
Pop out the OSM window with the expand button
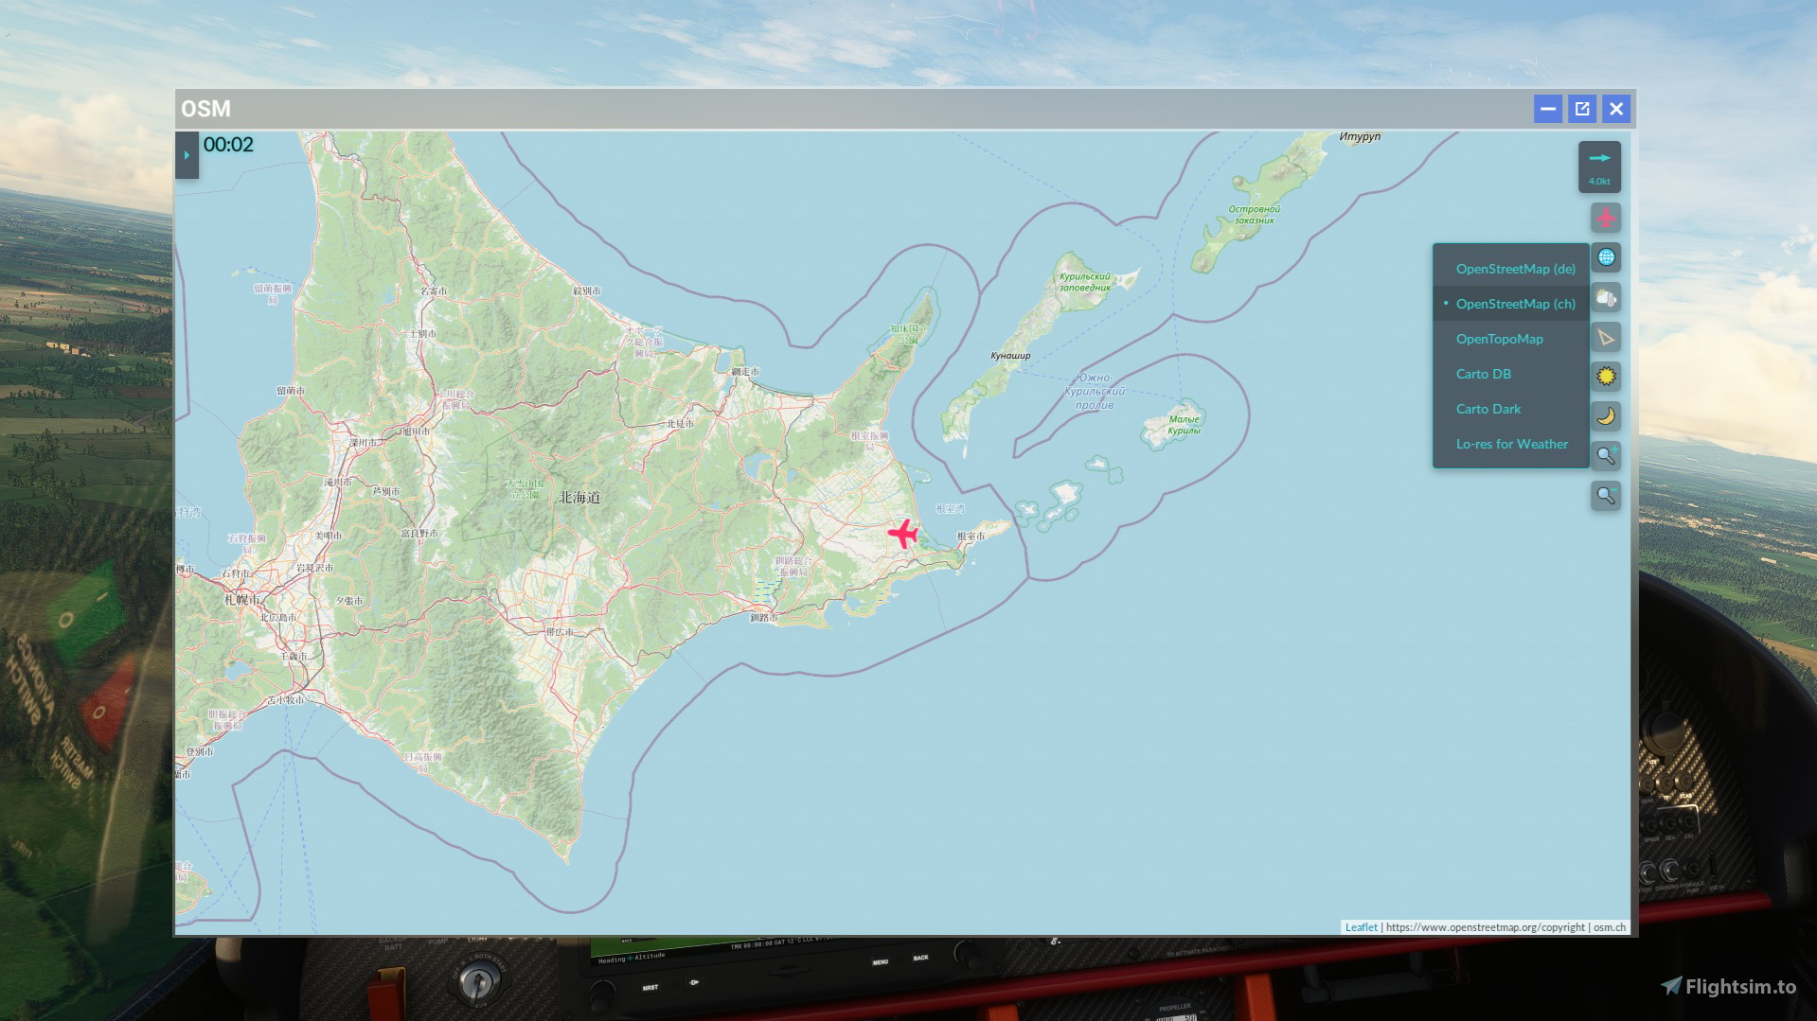[1581, 108]
